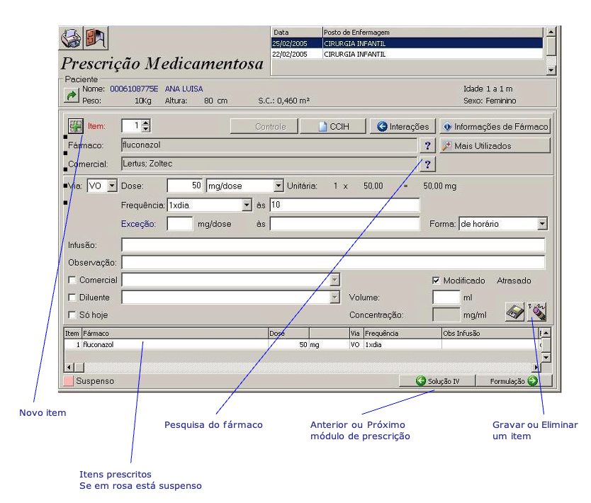Add a new item with the green plus icon
The image size is (591, 503).
75,126
